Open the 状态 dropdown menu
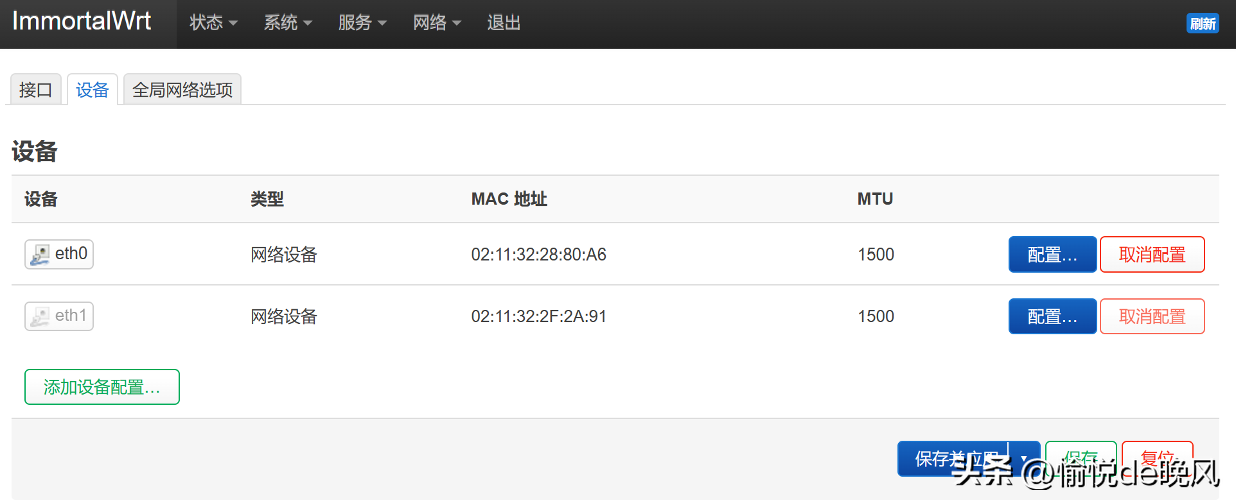1236x503 pixels. click(213, 23)
